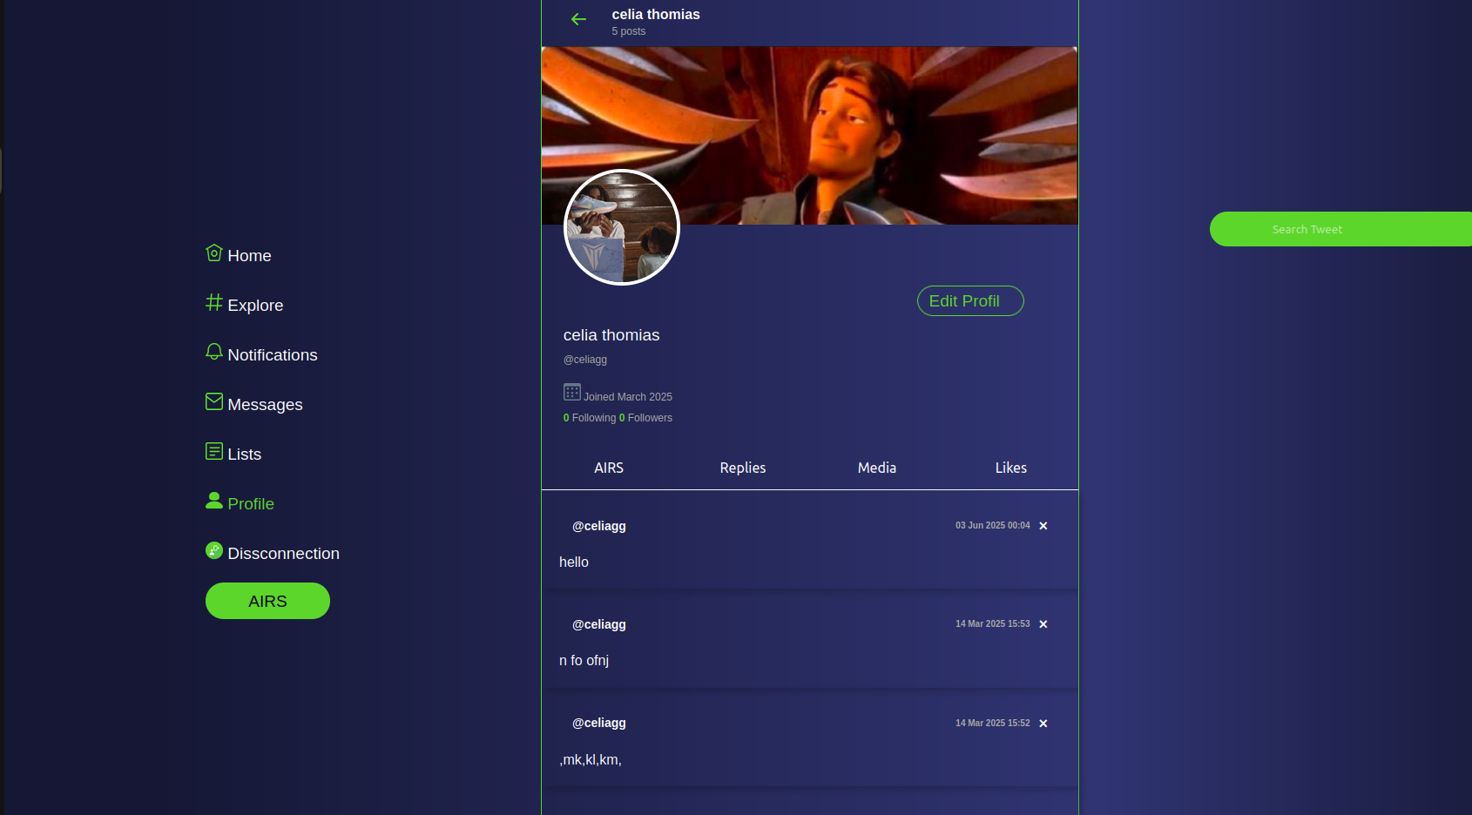Click the Home icon in sidebar
The width and height of the screenshot is (1472, 815).
click(214, 253)
